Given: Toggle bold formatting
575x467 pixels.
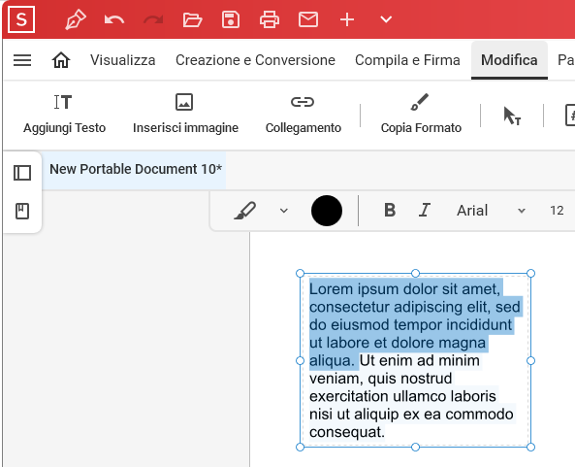Looking at the screenshot, I should [390, 211].
